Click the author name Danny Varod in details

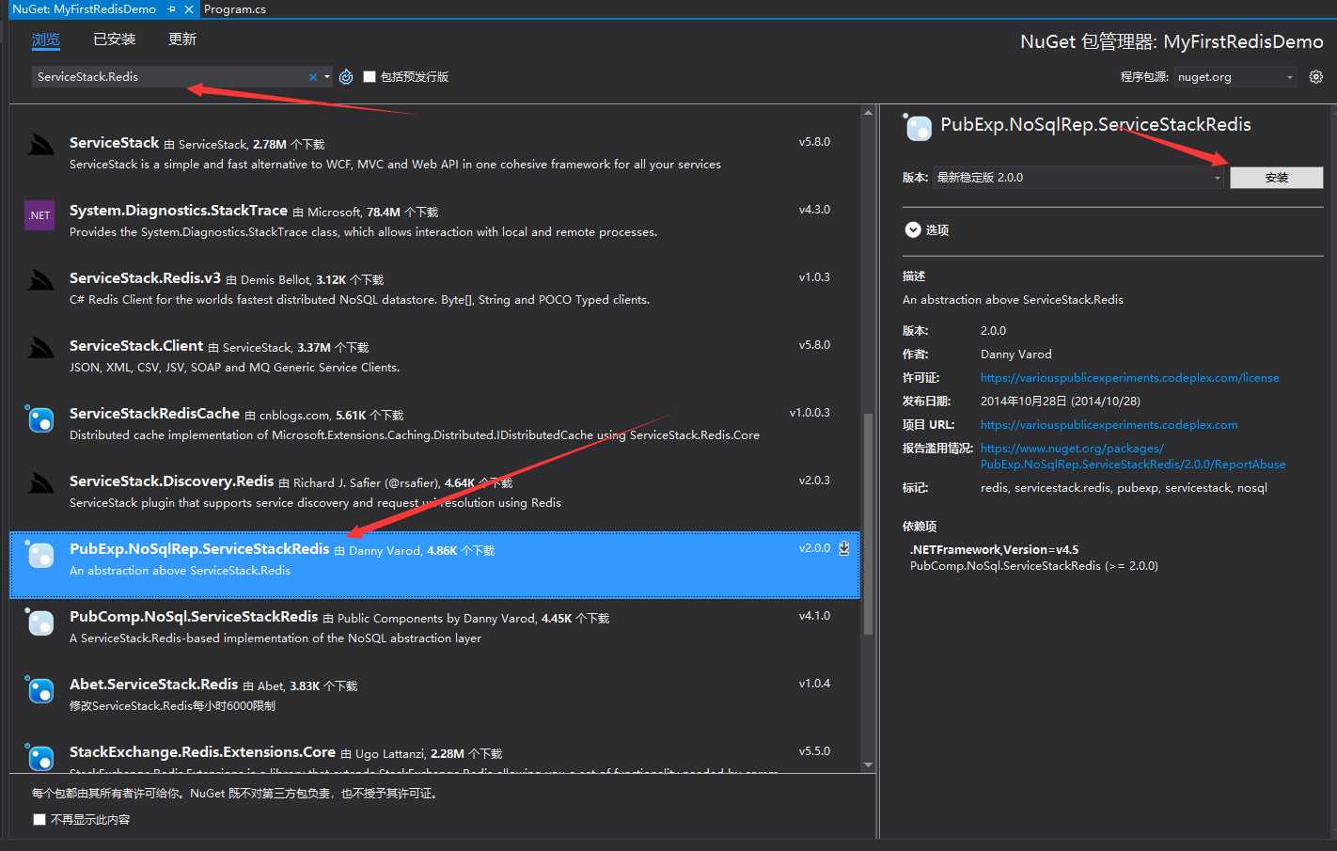tap(1015, 355)
